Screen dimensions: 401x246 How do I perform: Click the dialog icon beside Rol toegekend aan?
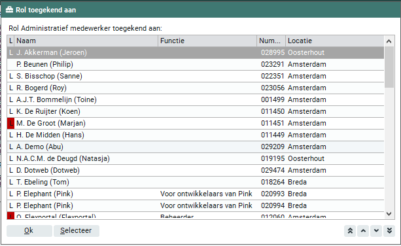[9, 10]
